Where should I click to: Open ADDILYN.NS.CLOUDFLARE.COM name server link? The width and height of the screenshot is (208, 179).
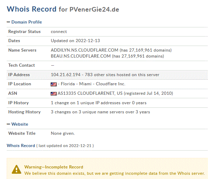[84, 50]
